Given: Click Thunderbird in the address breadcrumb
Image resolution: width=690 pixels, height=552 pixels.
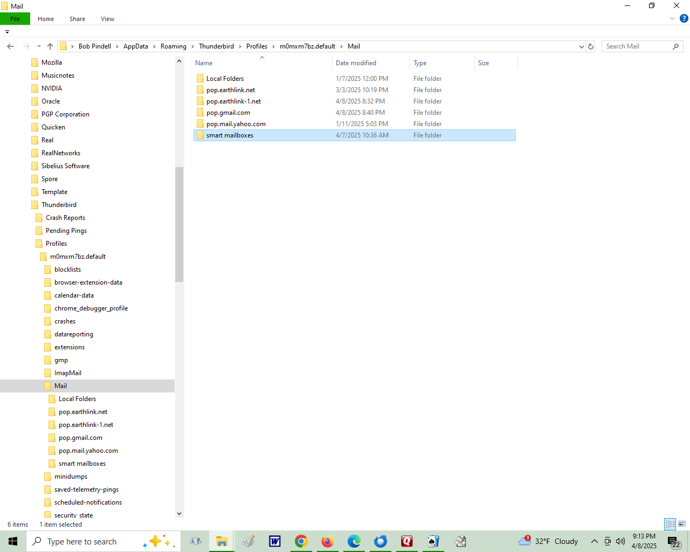Looking at the screenshot, I should point(216,46).
